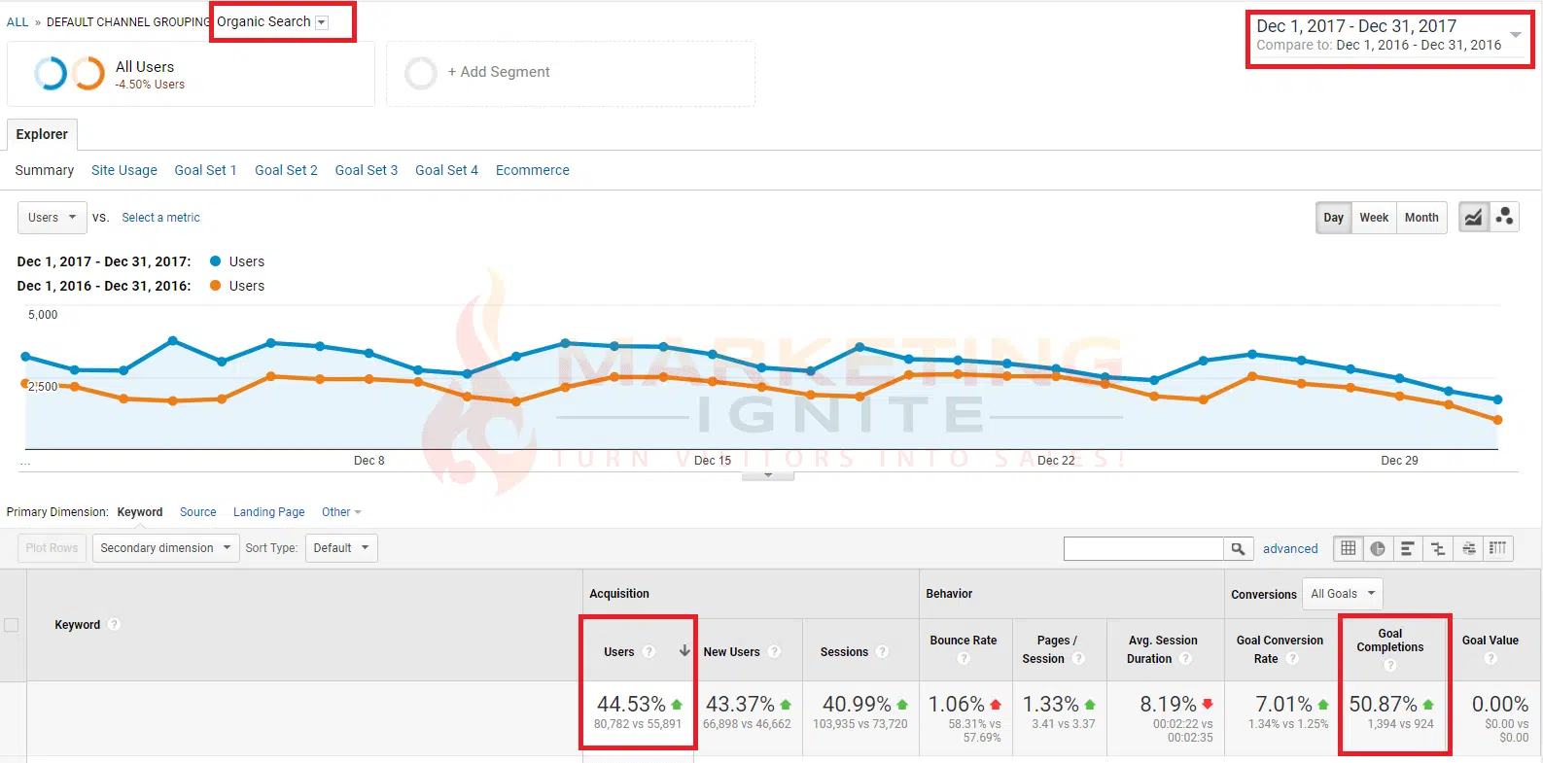Toggle graph interval to Month
1543x763 pixels.
[x=1420, y=218]
